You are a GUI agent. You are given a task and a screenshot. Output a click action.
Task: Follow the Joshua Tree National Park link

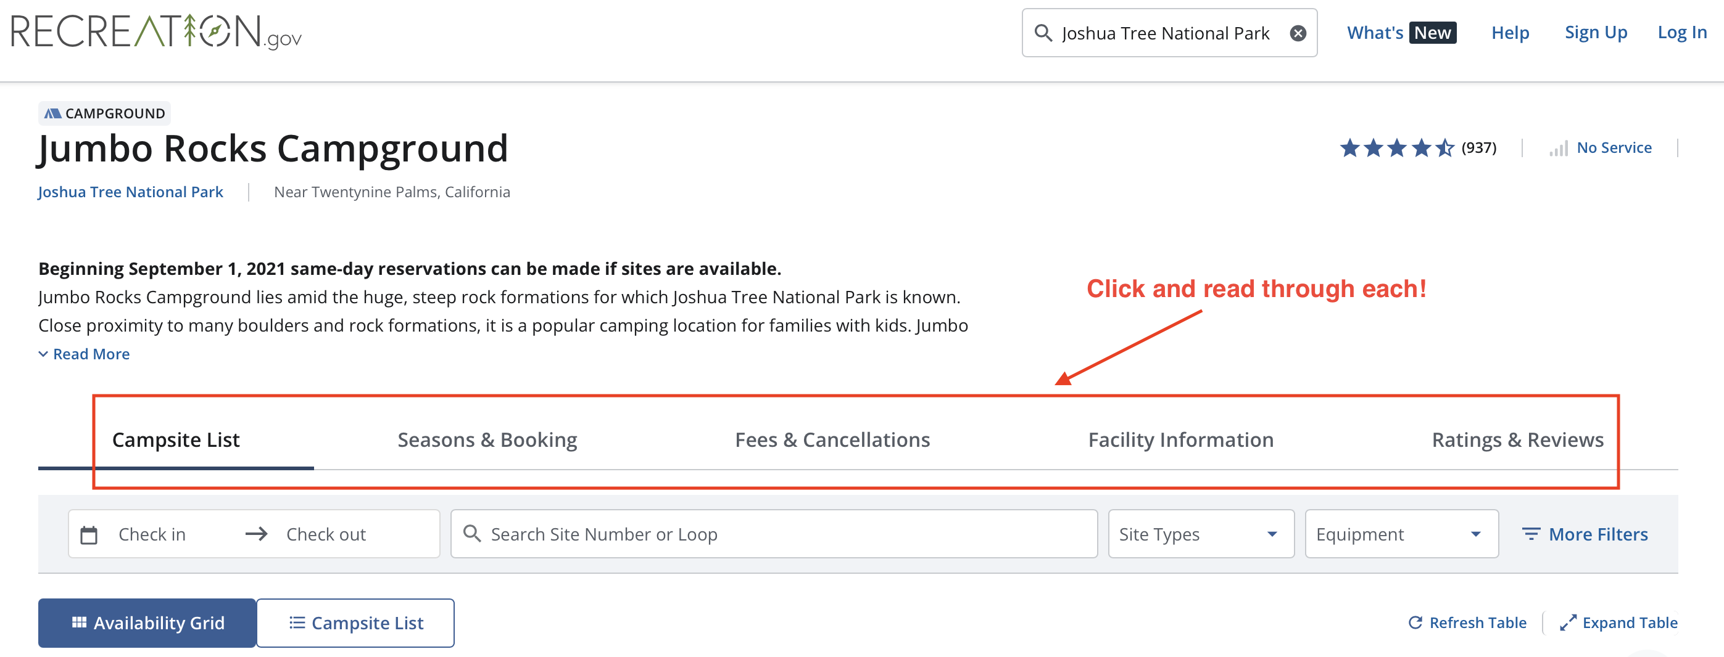coord(131,192)
